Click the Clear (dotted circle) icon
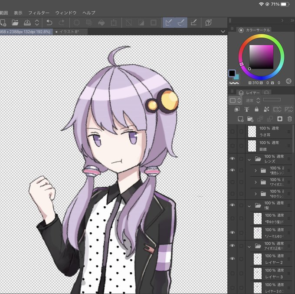This screenshot has height=294, width=295. (77, 23)
